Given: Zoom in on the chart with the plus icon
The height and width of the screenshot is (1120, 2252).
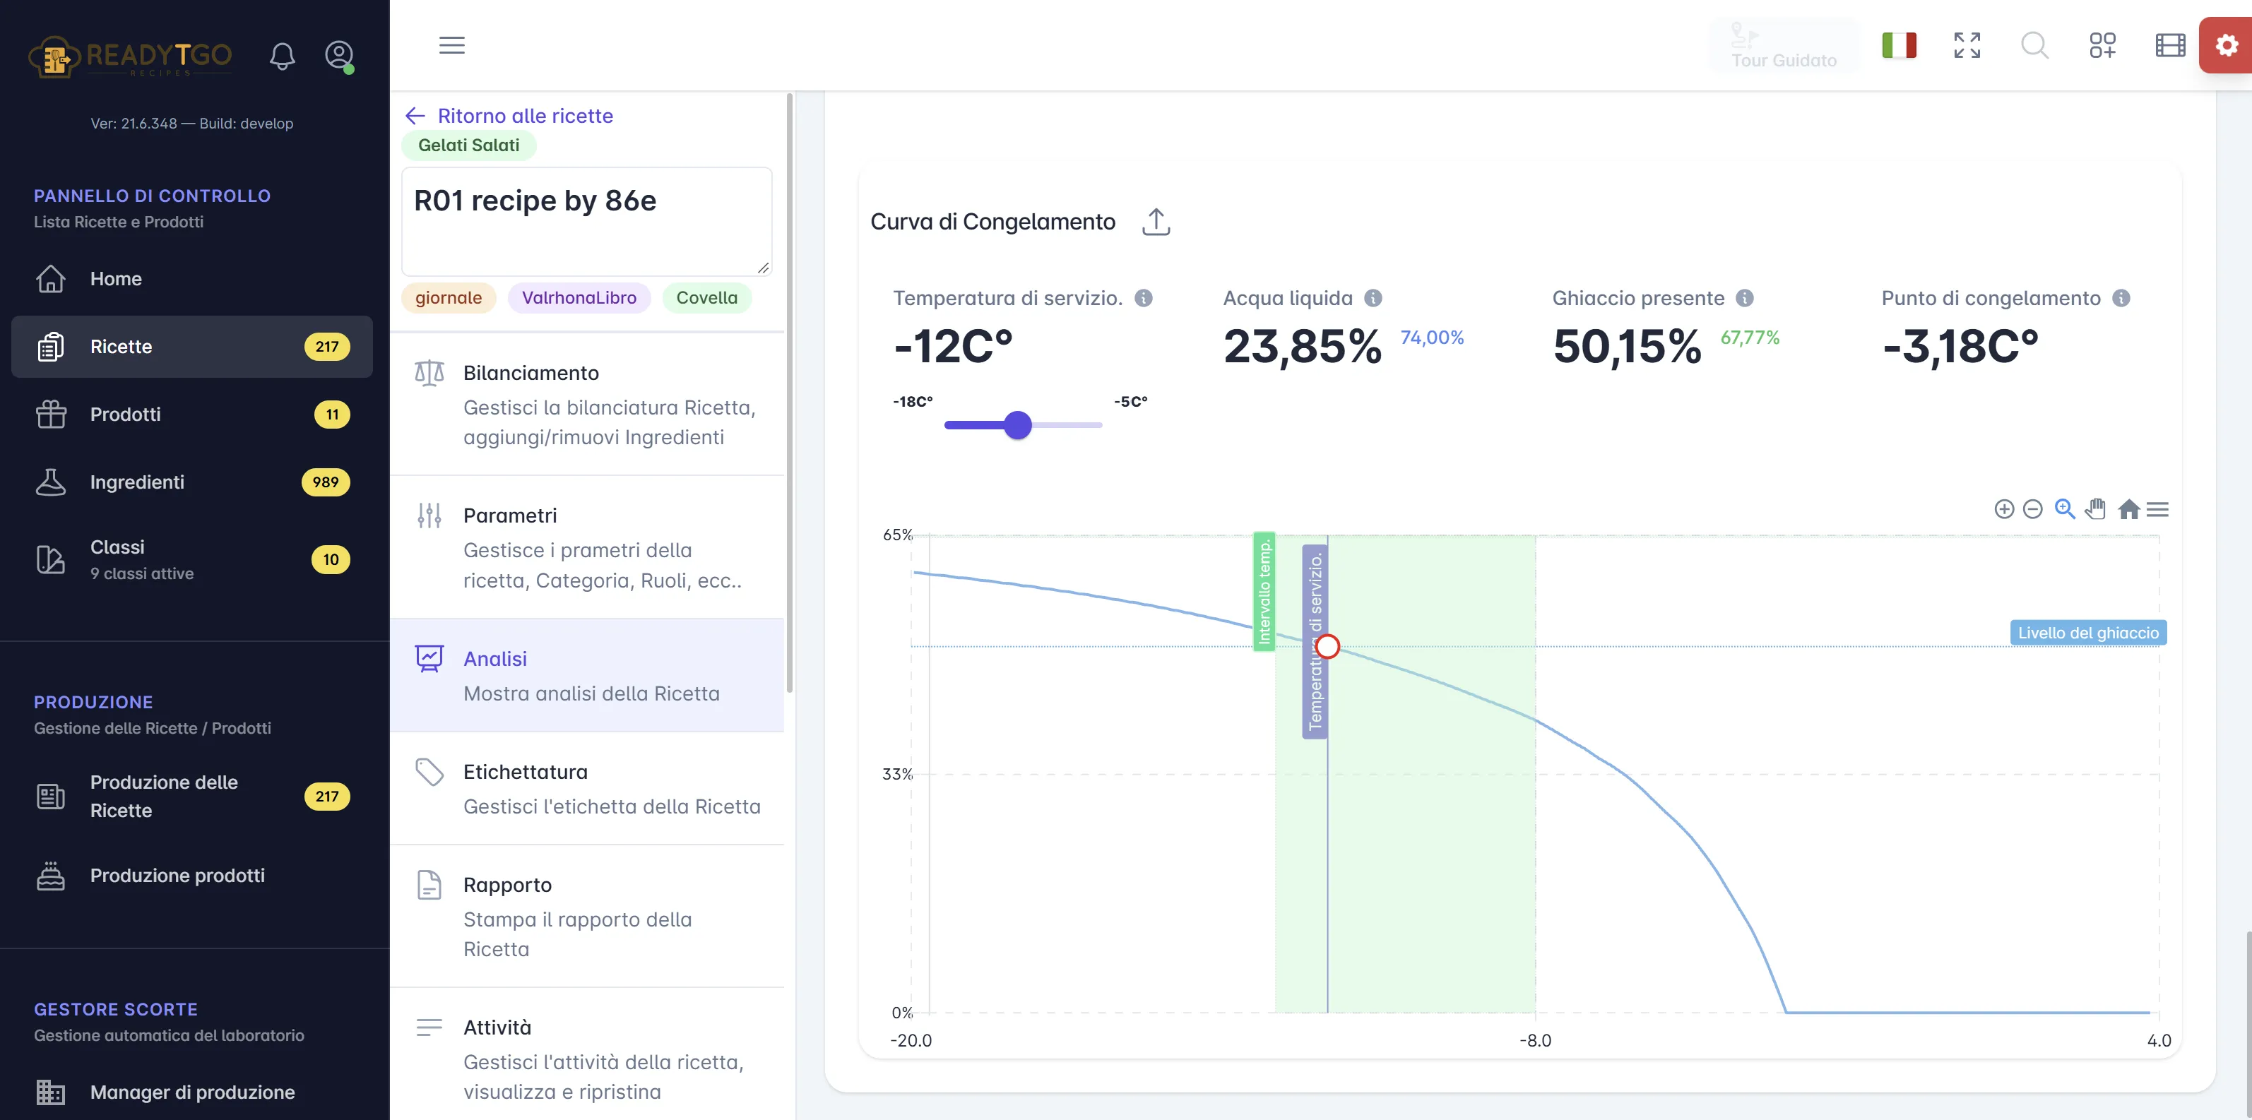Looking at the screenshot, I should [x=2004, y=509].
